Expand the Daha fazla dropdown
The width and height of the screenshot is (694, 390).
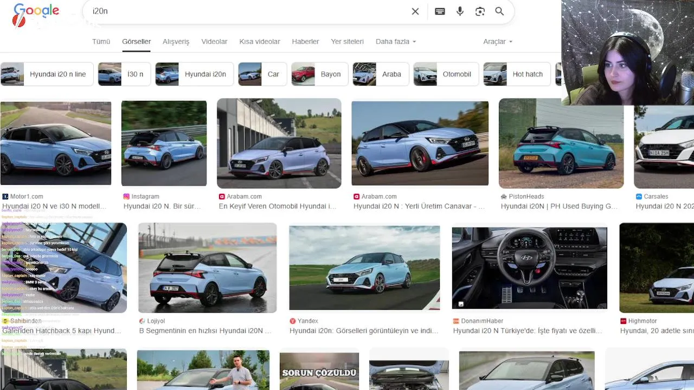(x=396, y=42)
